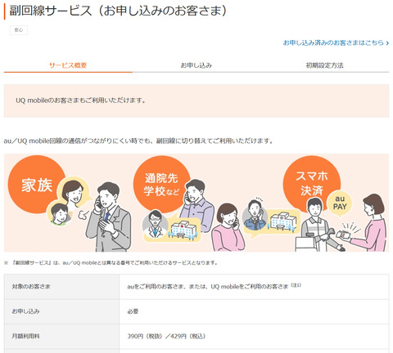Screen dimensions: 393x353
Task: Click the 注1 footnote superscript
Action: [x=296, y=285]
